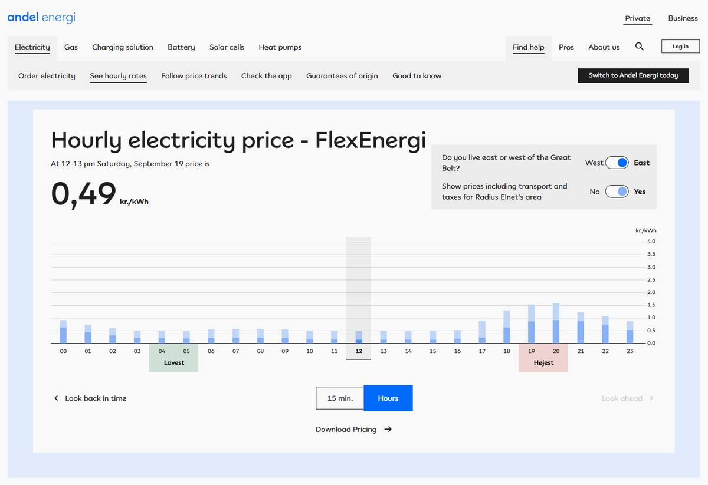Click the kr./kWh axis unit label
This screenshot has height=485, width=708.
click(646, 230)
